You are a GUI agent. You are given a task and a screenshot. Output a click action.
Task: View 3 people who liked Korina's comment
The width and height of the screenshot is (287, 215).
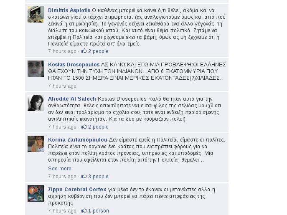tap(98, 177)
